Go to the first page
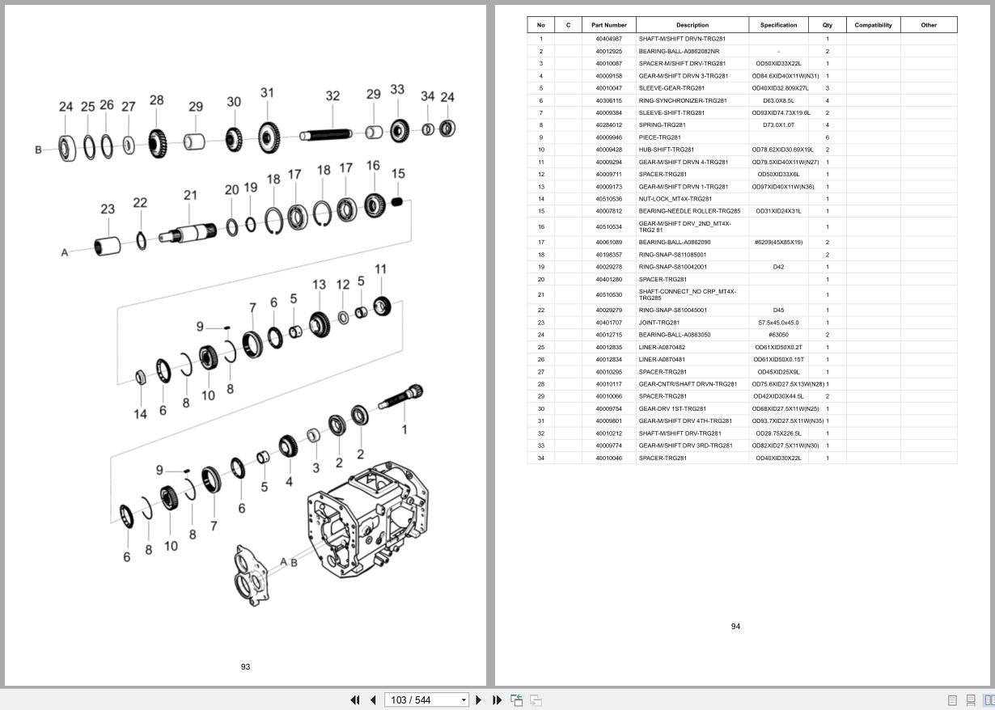 pyautogui.click(x=354, y=700)
